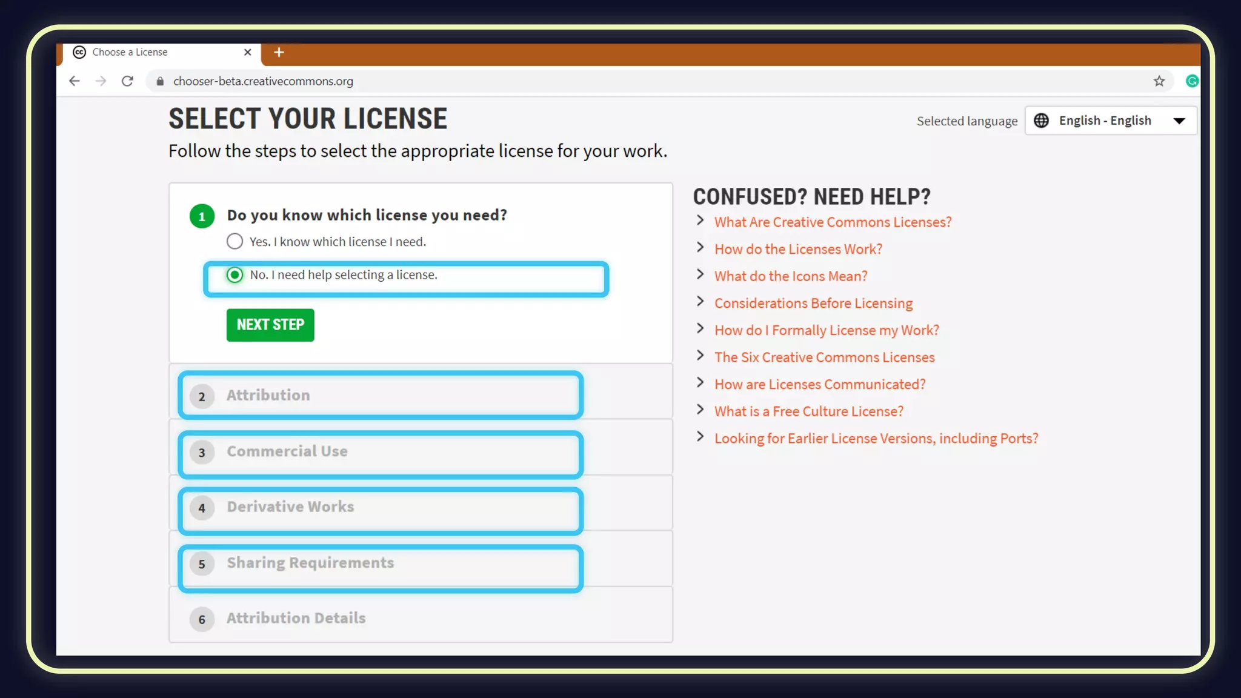
Task: Open 'The Six Creative Commons Licenses' link
Action: pos(824,357)
